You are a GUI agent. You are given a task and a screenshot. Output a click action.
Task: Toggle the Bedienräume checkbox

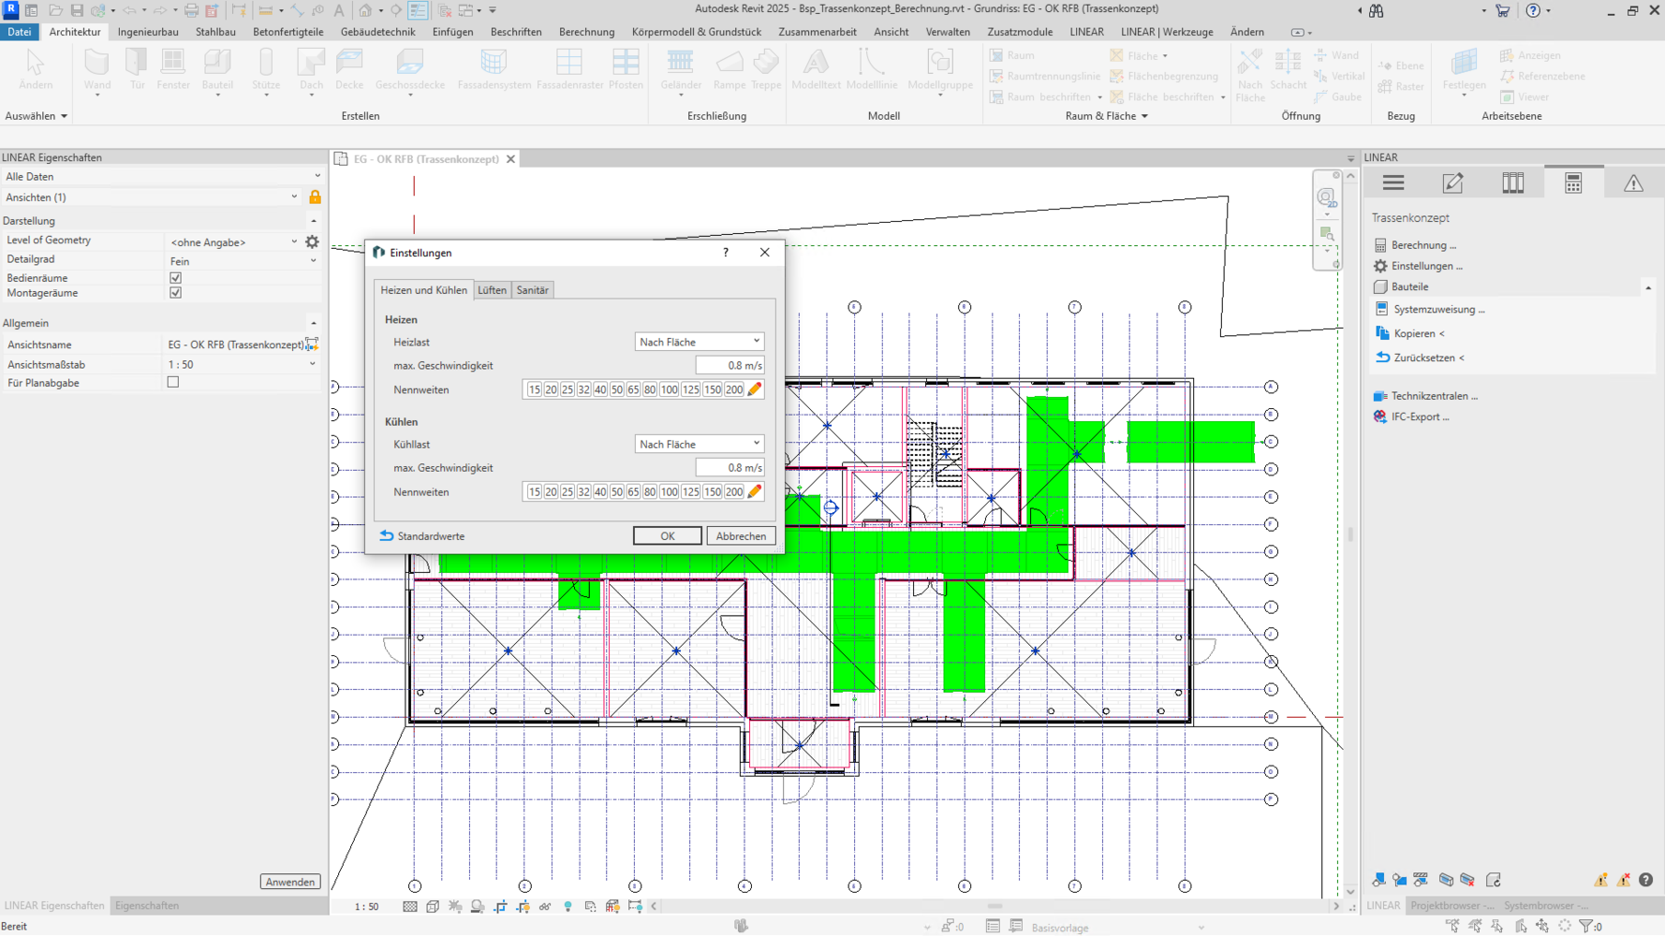point(175,278)
